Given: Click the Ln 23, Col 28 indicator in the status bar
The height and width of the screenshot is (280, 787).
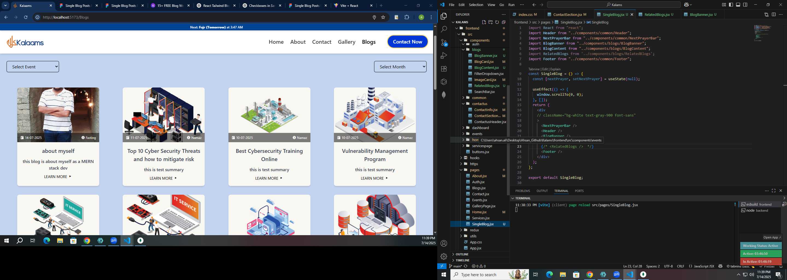Looking at the screenshot, I should [632, 266].
